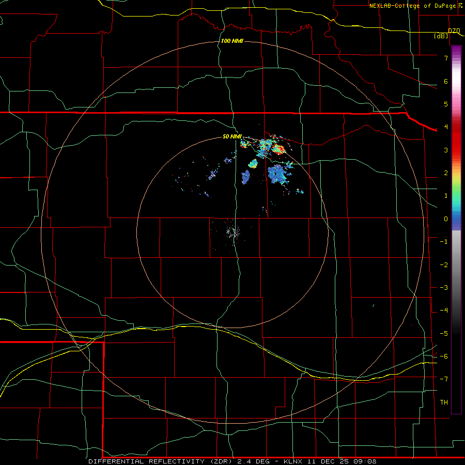Viewport: 465px width, 465px height.
Task: Click the -4 value on color scale
Action: (444, 311)
